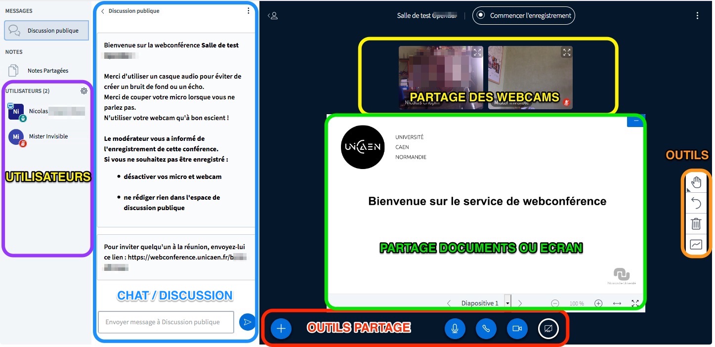Image resolution: width=715 pixels, height=347 pixels.
Task: Click the leave audio phone button
Action: pos(486,329)
